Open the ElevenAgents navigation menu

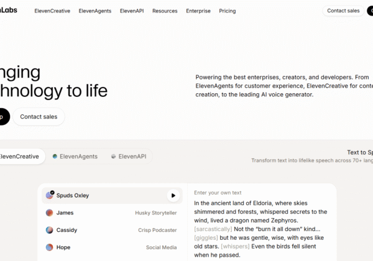point(95,11)
